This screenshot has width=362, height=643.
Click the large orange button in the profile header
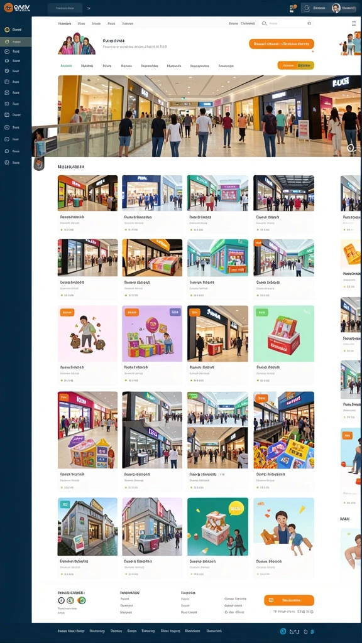[x=282, y=44]
